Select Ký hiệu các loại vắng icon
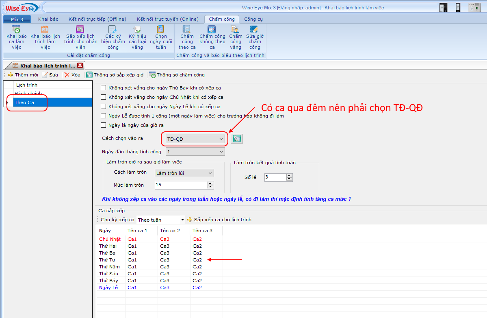The image size is (487, 318). tap(137, 30)
